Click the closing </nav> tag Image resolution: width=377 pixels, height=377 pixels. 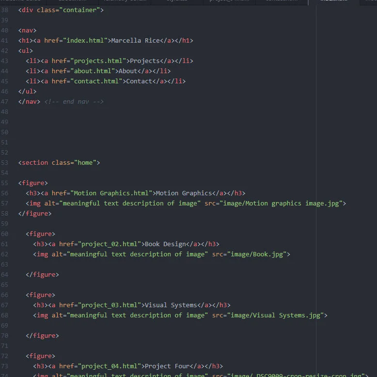click(30, 102)
